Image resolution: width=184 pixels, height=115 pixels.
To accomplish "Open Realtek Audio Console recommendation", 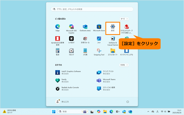I will (67, 88).
